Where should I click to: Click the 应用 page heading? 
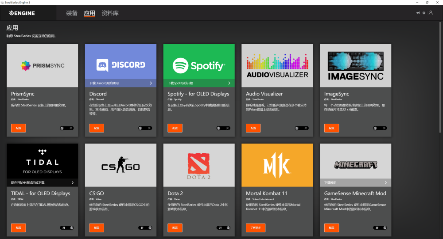[x=12, y=28]
